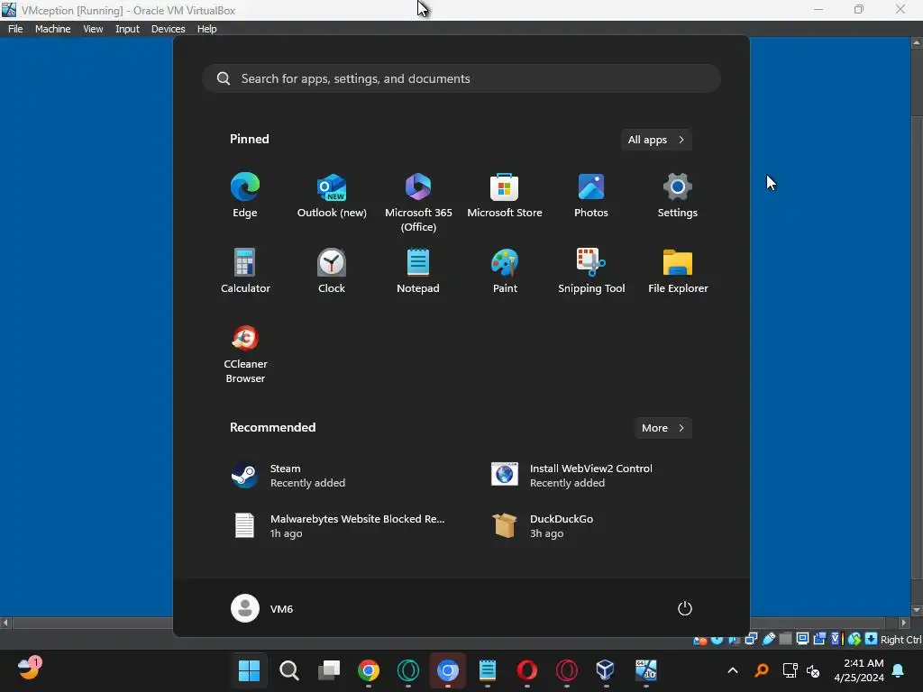Switch to Notepad on the taskbar
This screenshot has width=923, height=692.
point(488,670)
